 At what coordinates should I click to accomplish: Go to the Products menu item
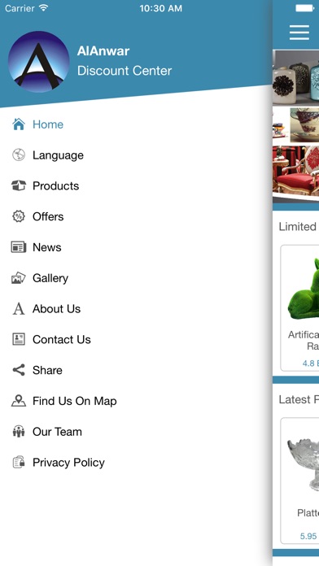(x=136, y=185)
